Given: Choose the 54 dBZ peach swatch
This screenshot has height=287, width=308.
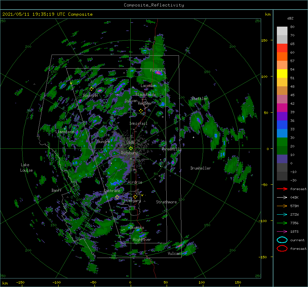Looking at the screenshot, I should point(282,65).
